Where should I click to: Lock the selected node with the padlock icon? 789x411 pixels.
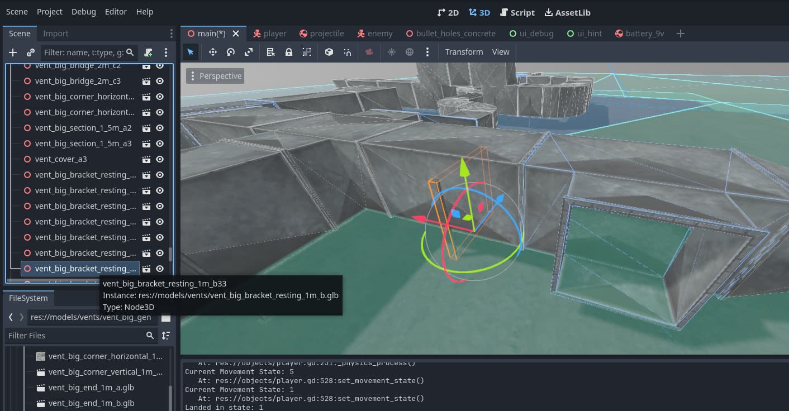tap(288, 52)
